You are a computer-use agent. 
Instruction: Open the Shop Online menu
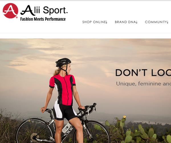click(x=95, y=22)
